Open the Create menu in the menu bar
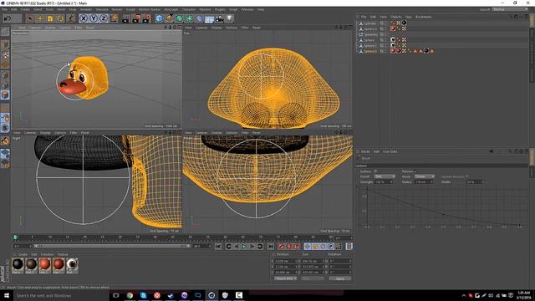The height and width of the screenshot is (301, 535). pyautogui.click(x=25, y=9)
